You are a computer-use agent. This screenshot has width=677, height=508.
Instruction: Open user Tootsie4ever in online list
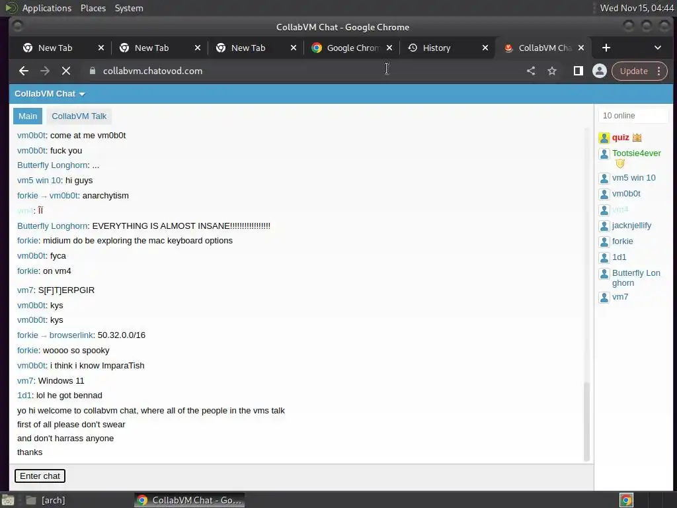(x=637, y=153)
